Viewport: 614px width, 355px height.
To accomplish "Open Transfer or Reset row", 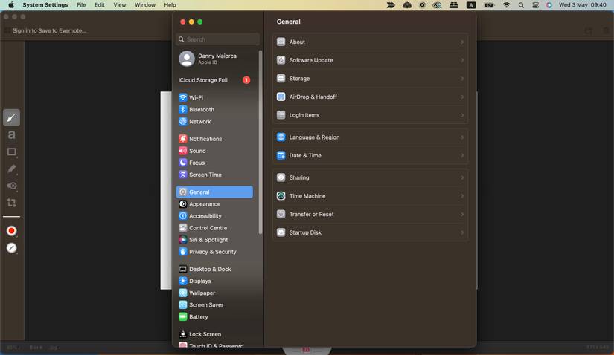I will (370, 214).
